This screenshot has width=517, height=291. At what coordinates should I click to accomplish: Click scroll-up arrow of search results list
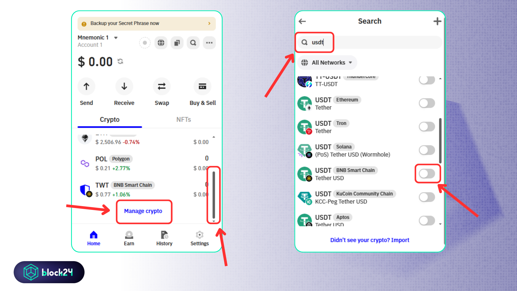tap(440, 79)
